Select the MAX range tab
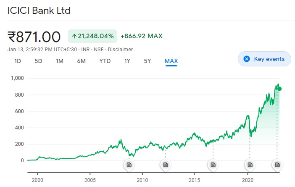This screenshot has height=187, width=295. [x=171, y=61]
